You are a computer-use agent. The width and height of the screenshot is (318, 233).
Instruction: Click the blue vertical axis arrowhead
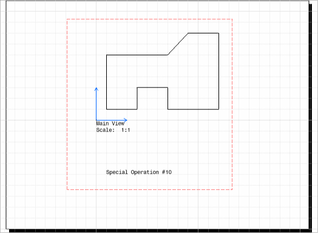pos(96,89)
